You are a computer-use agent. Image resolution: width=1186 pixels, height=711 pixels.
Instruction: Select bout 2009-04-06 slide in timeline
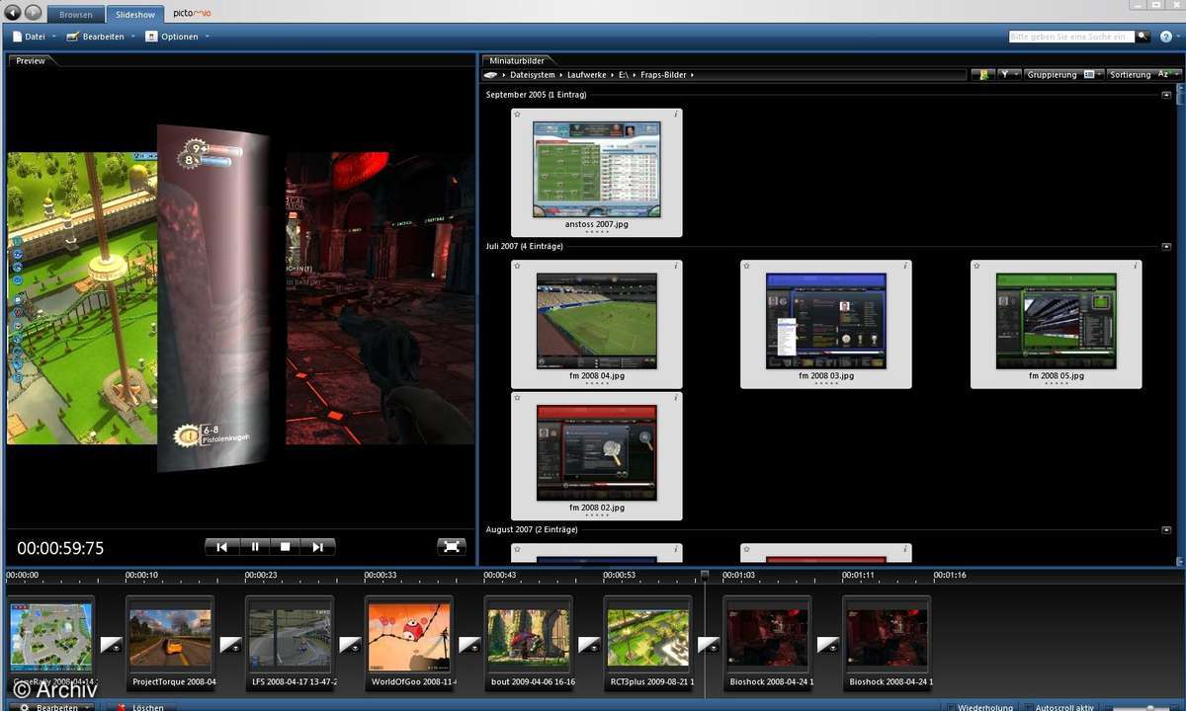529,642
